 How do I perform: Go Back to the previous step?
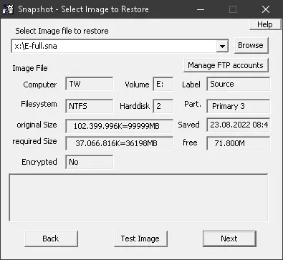(51, 239)
